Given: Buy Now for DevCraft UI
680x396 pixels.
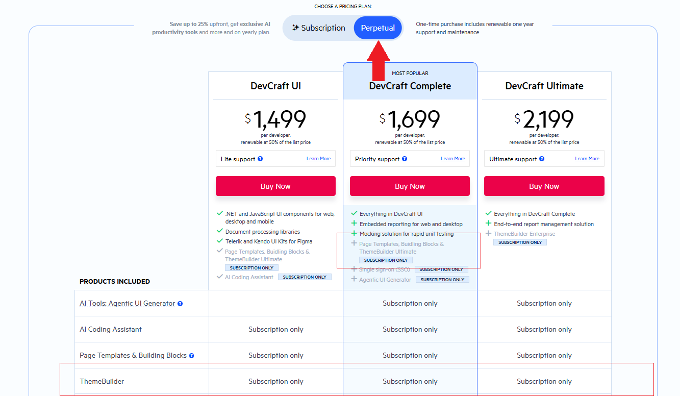Looking at the screenshot, I should point(275,186).
